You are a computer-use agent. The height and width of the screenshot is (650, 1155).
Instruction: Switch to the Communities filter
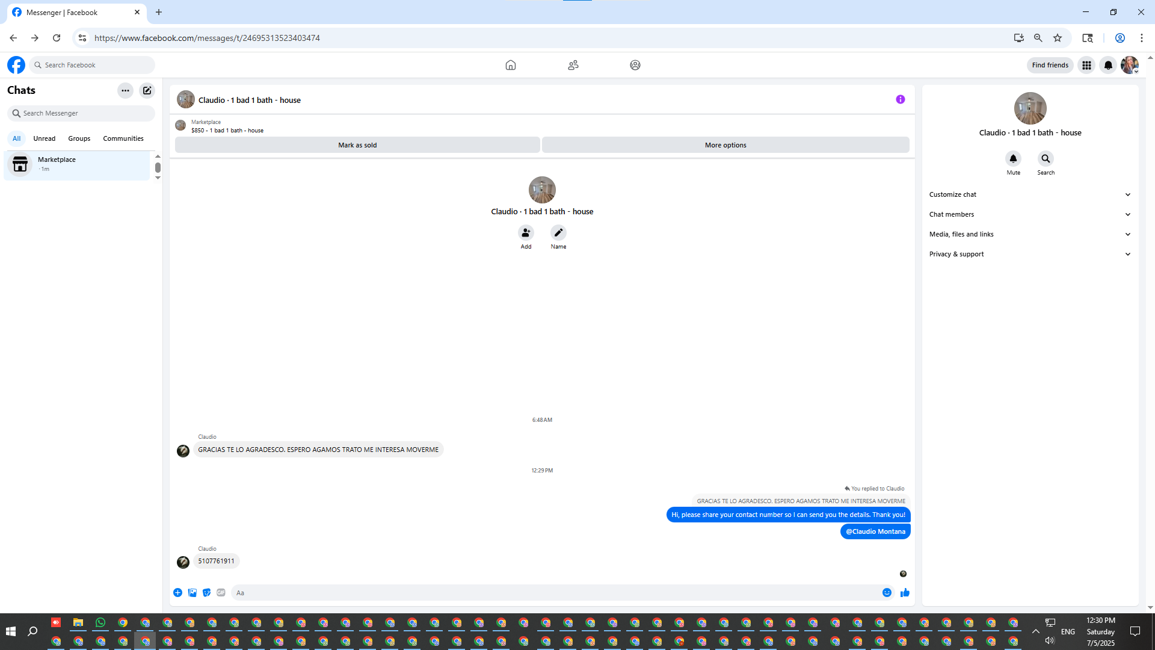pyautogui.click(x=123, y=138)
